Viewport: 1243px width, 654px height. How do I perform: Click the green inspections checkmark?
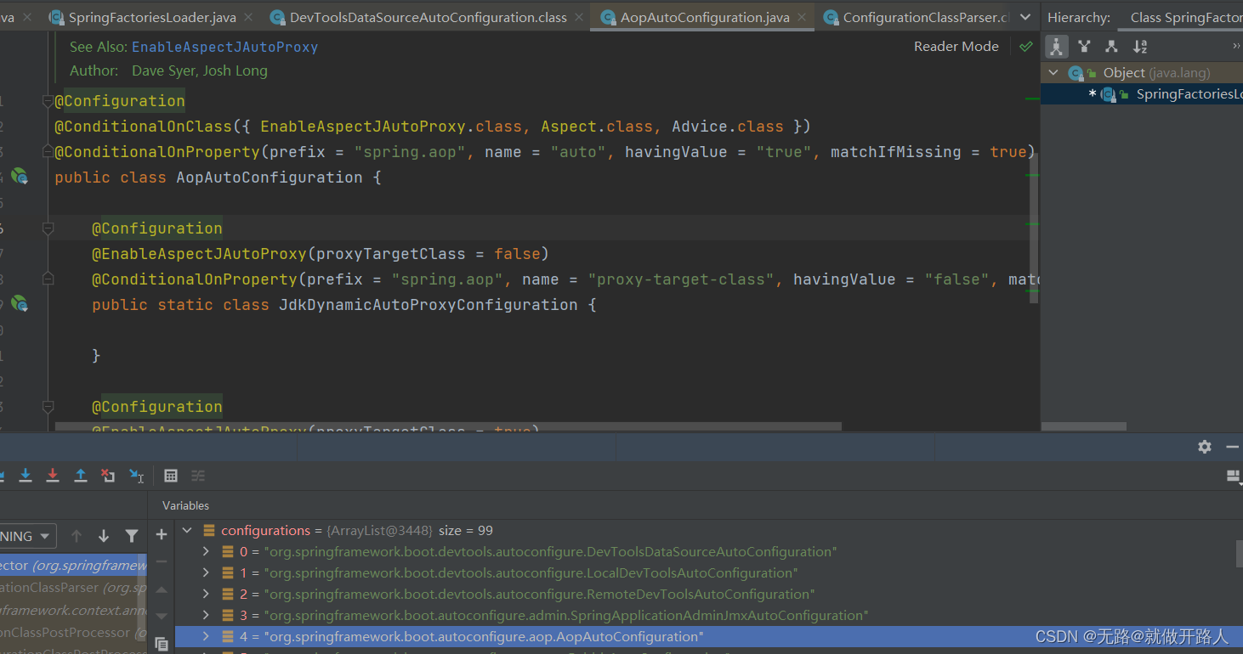tap(1026, 47)
